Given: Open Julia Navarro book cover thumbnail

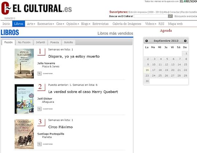Looking at the screenshot, I should point(24,63).
